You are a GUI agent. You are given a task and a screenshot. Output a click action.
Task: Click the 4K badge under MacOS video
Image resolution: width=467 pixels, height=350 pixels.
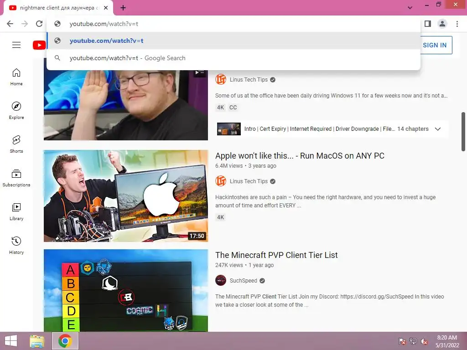click(x=220, y=217)
